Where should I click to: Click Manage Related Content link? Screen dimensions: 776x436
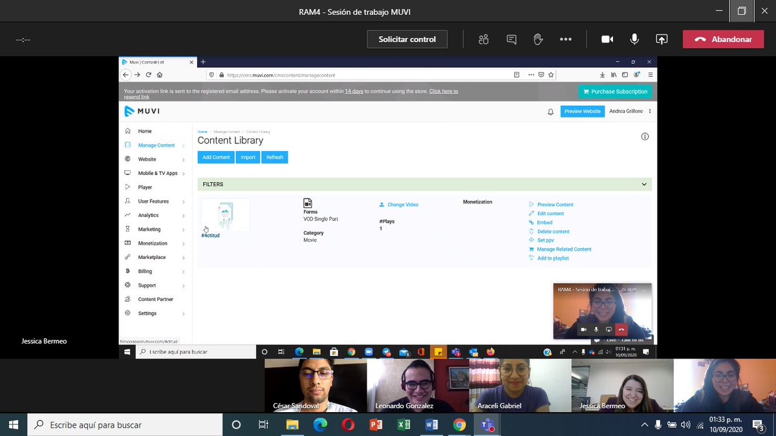pyautogui.click(x=560, y=249)
